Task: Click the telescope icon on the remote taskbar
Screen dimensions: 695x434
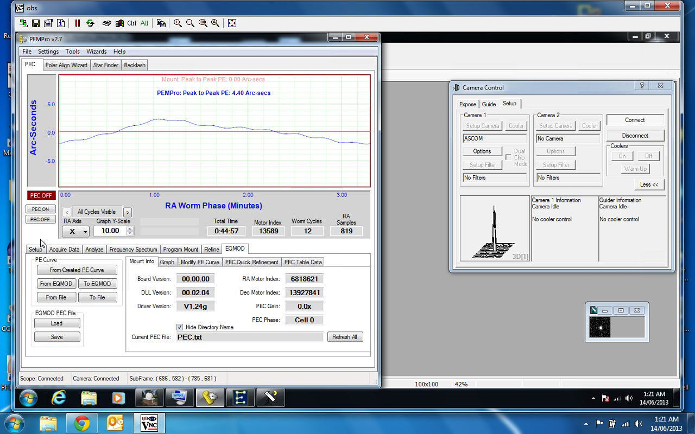Action: 270,399
